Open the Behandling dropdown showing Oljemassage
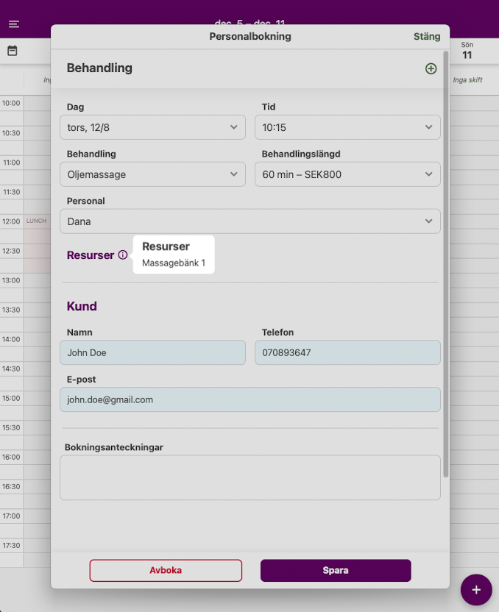The image size is (499, 612). coord(152,174)
